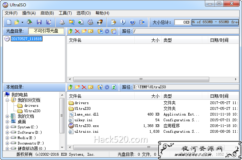Click the 不可引导光盘 boot status box
The image size is (242, 160).
tap(46, 31)
